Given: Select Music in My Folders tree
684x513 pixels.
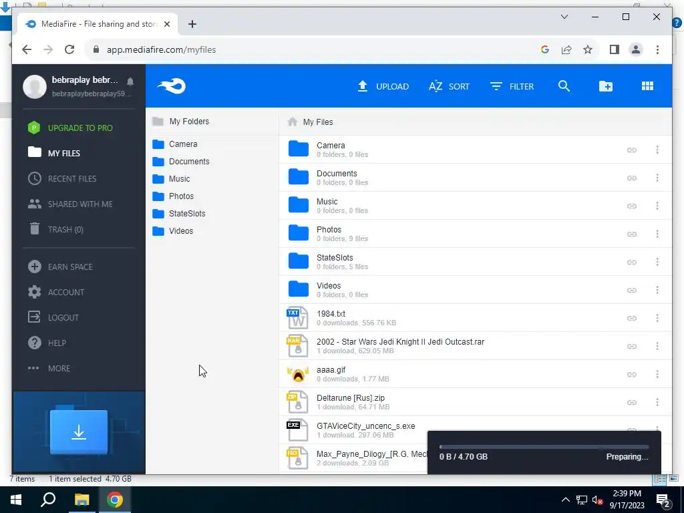Looking at the screenshot, I should pyautogui.click(x=171, y=179).
